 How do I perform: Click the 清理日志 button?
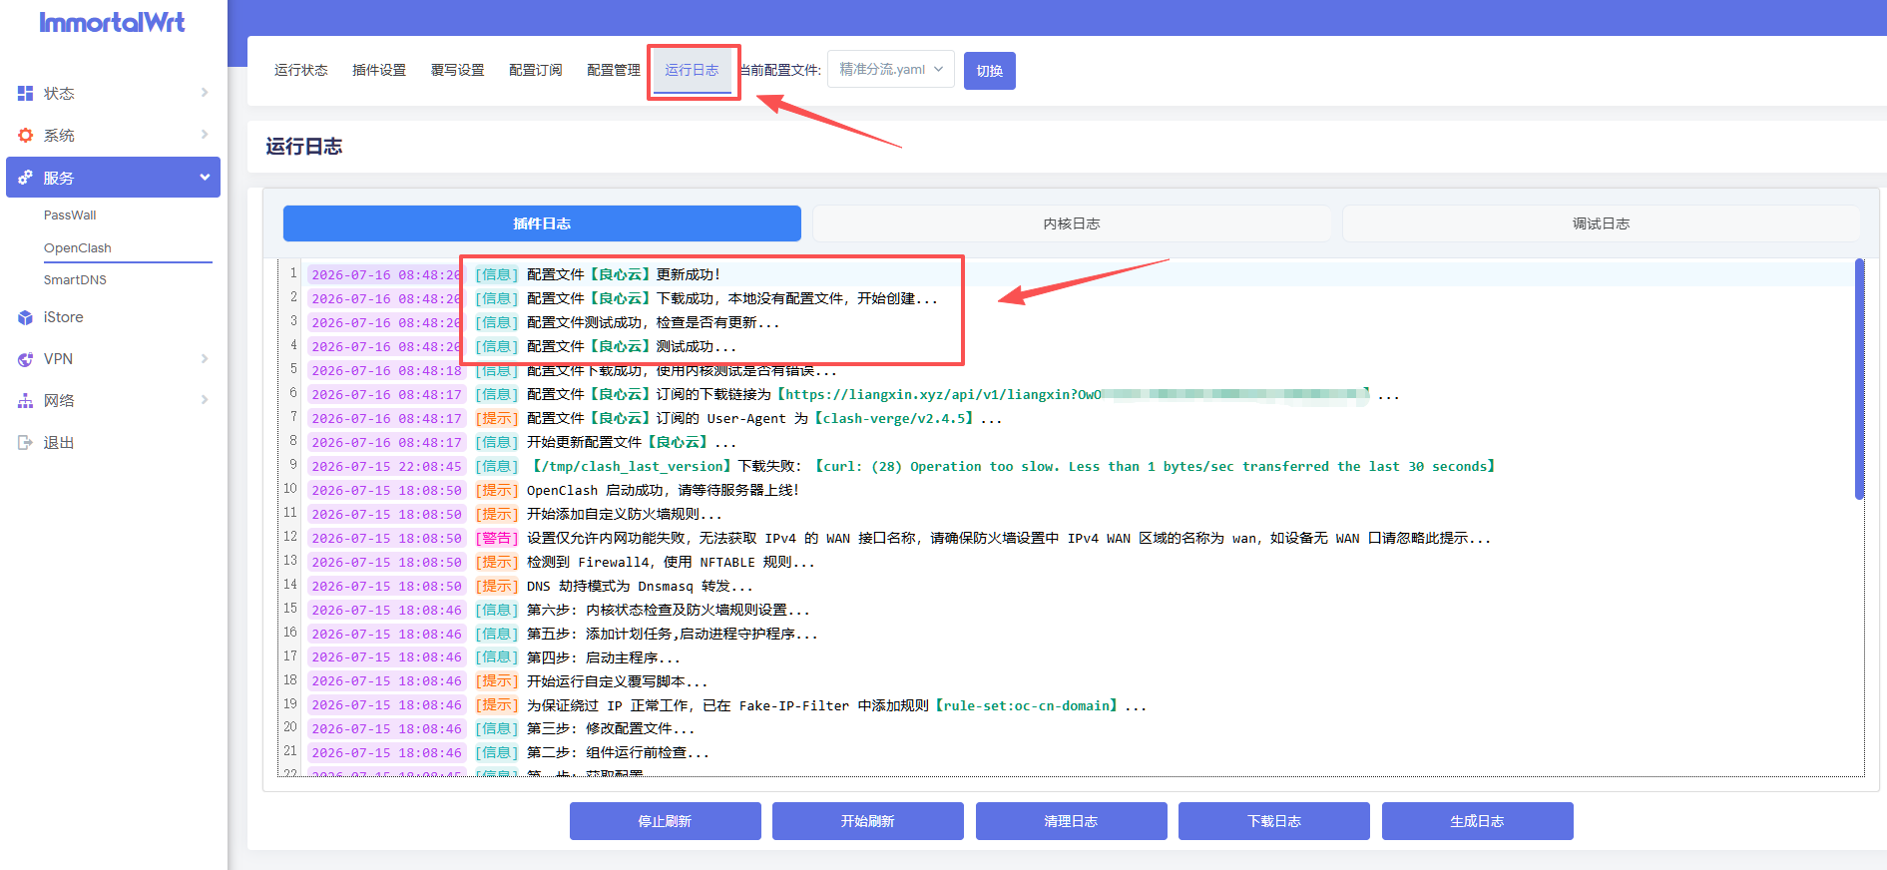point(1072,821)
